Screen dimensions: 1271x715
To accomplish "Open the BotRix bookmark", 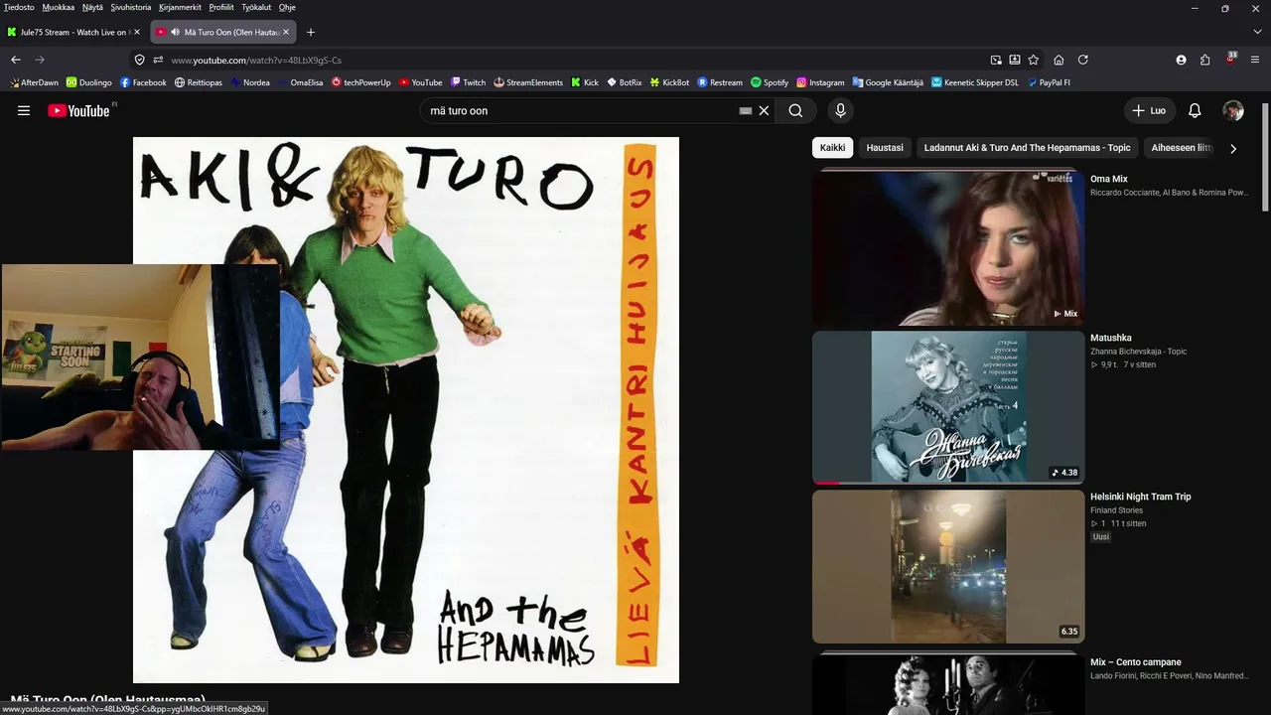I will tap(625, 82).
